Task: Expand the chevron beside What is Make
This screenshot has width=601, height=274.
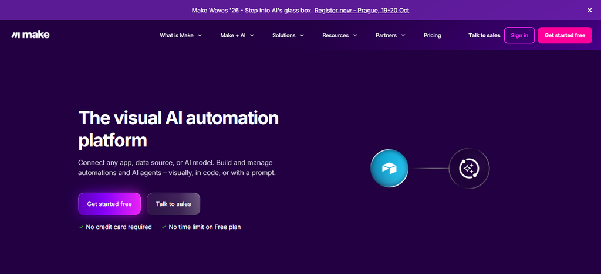Action: [200, 35]
